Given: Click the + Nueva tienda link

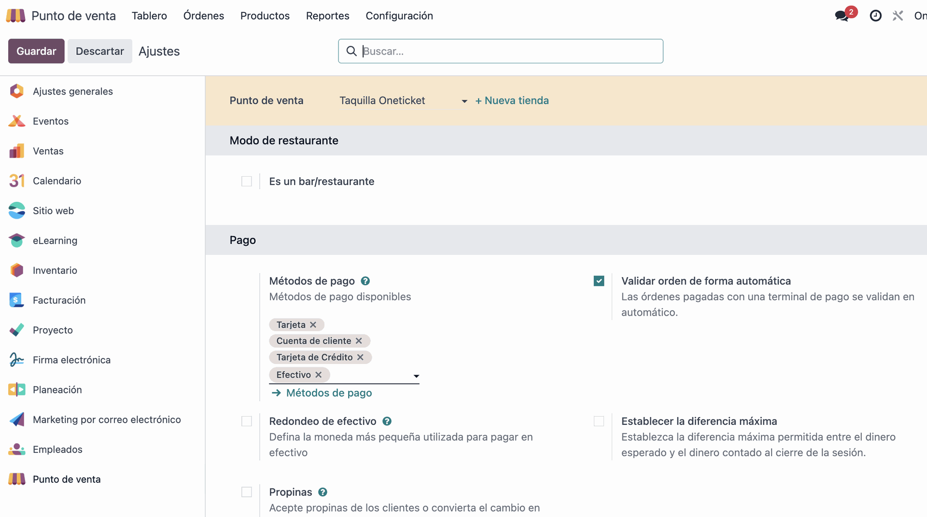Looking at the screenshot, I should click(512, 100).
